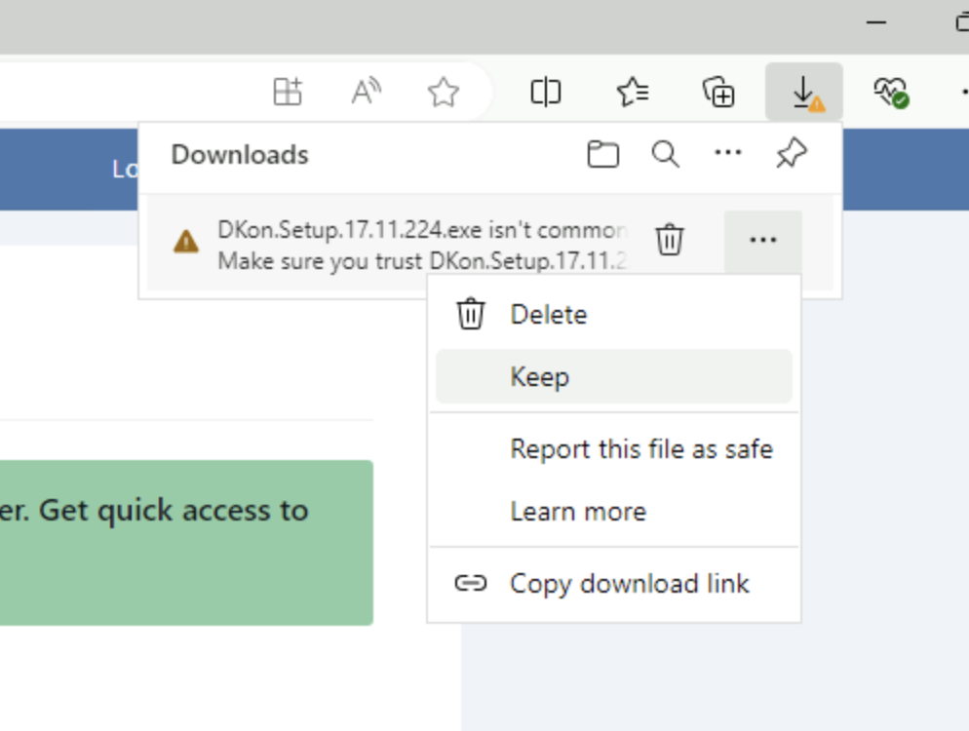Click Learn more menu entry
Image resolution: width=969 pixels, height=731 pixels.
coord(578,512)
